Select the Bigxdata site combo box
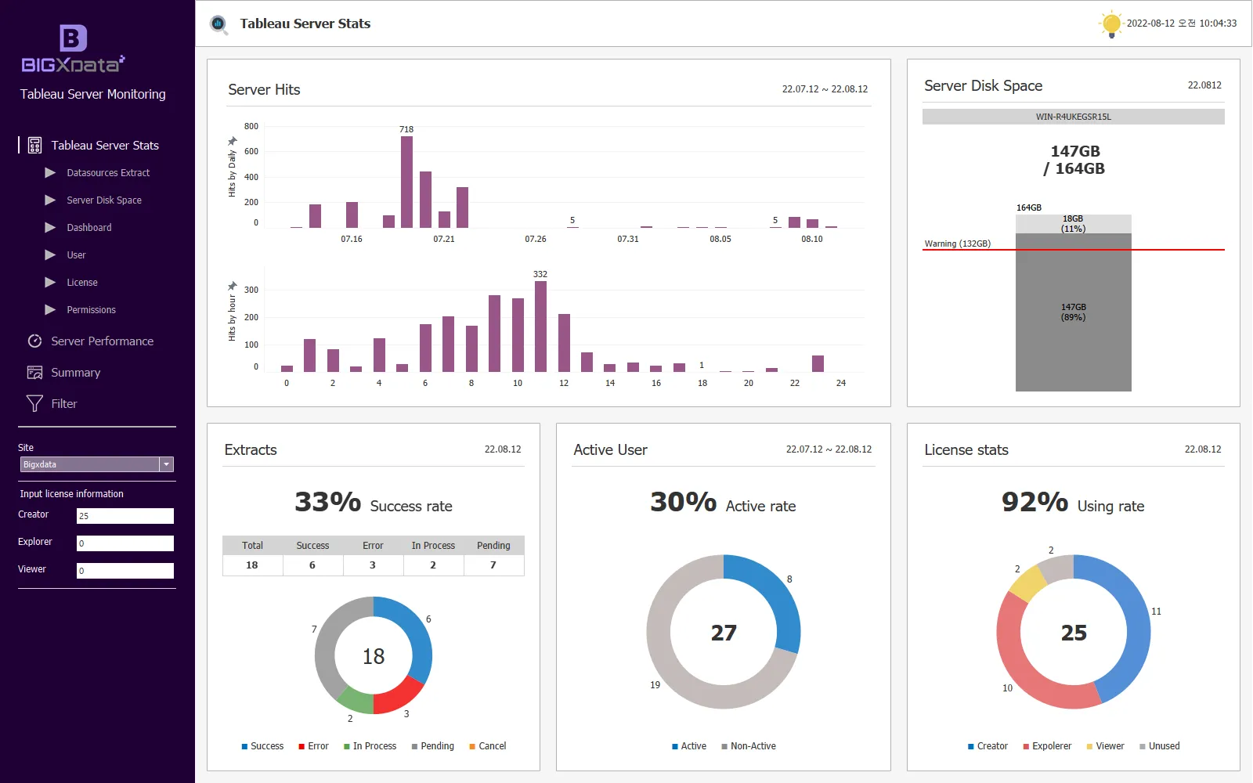1253x783 pixels. point(96,464)
